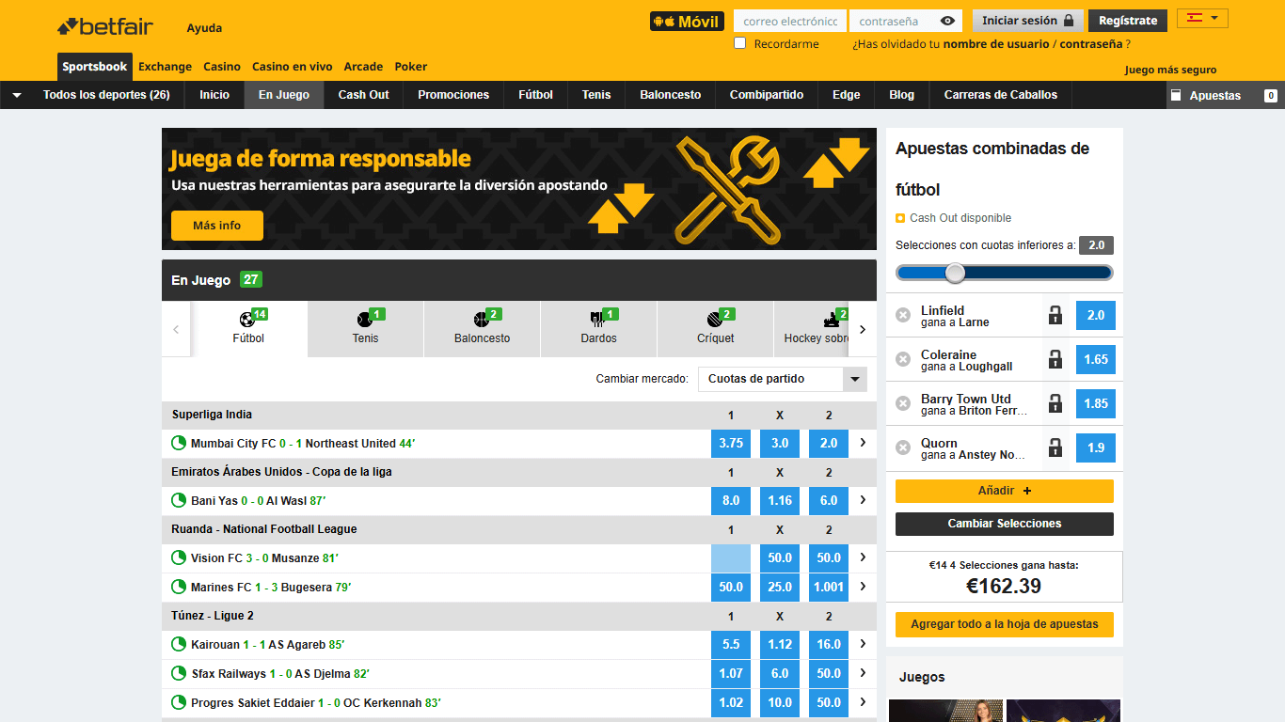Viewport: 1285px width, 722px height.
Task: Remove Coleraine selection with the X icon
Action: point(903,359)
